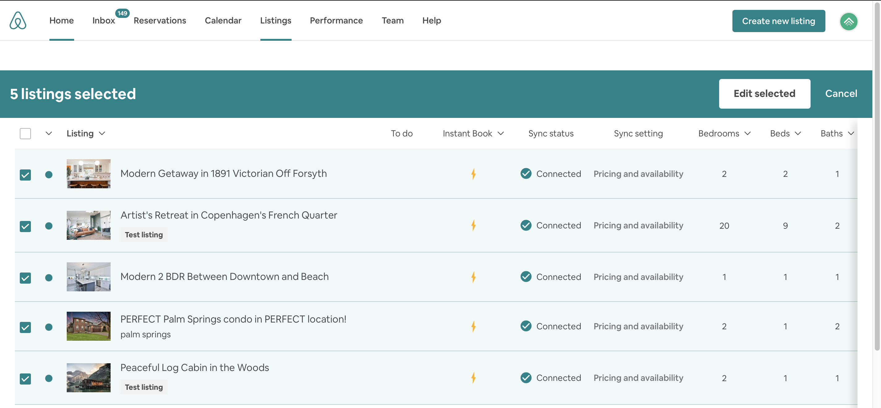The image size is (881, 408).
Task: Open Modern 2 BDR Between Downtown and Beach
Action: [224, 277]
